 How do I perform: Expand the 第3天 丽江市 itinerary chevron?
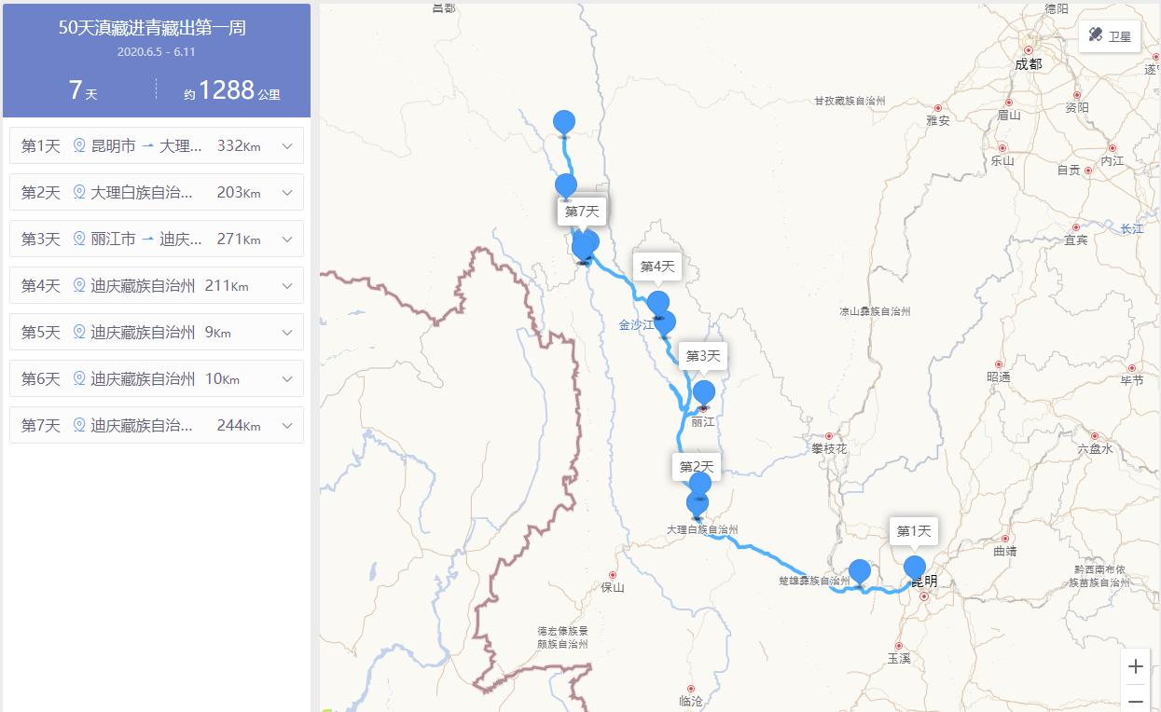286,240
